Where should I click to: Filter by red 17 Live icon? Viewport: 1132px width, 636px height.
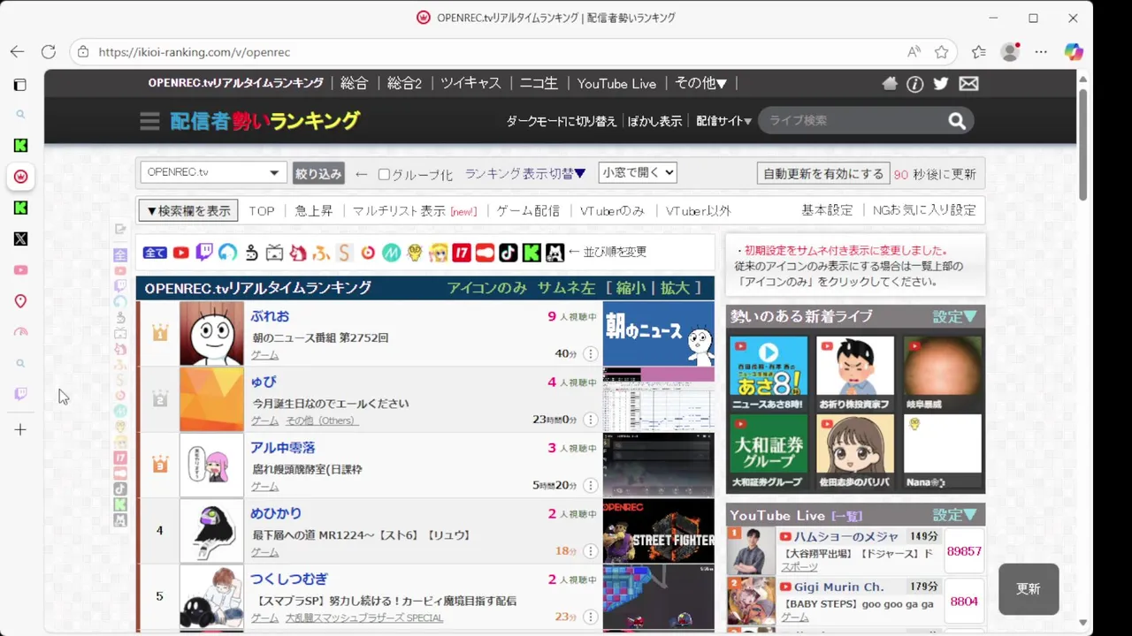point(461,253)
